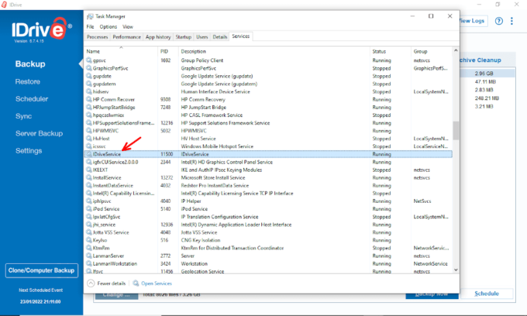Click the iPod Service row icon
Viewport: 527px width, 316px height.
pyautogui.click(x=88, y=208)
